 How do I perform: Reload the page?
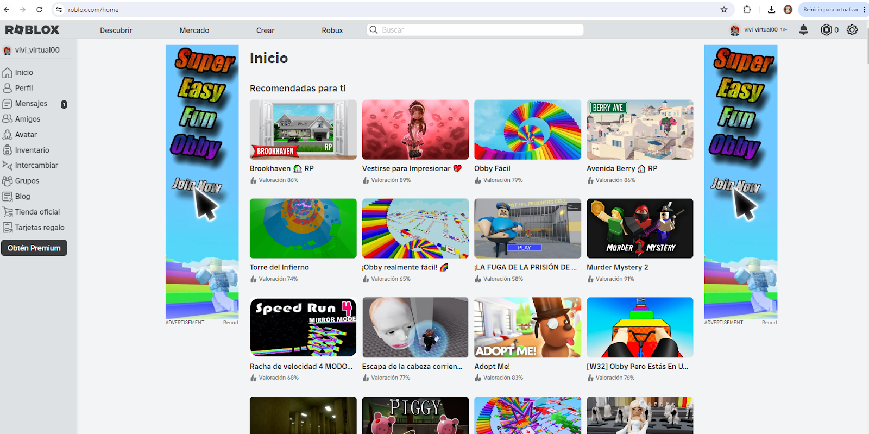[39, 9]
